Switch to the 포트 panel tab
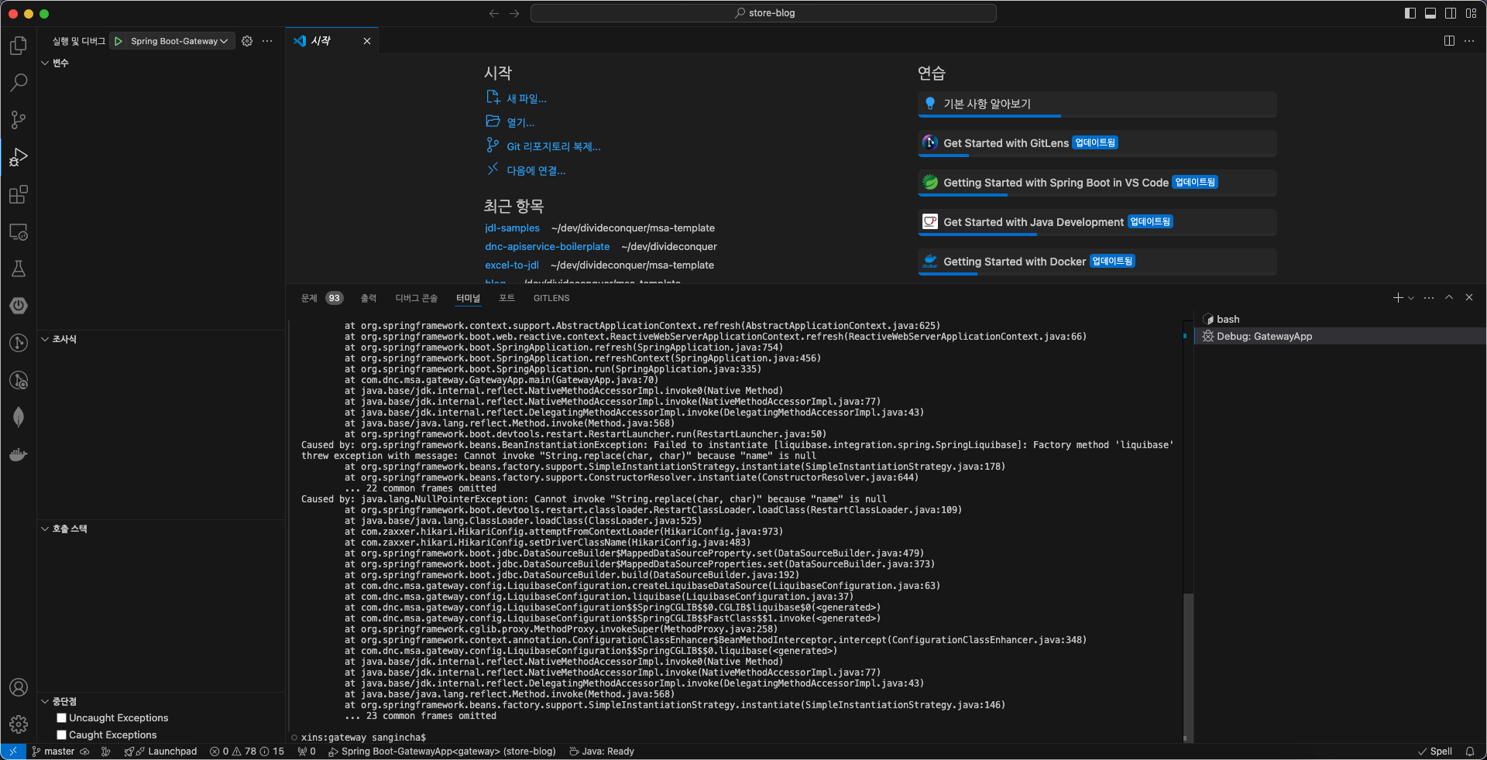The height and width of the screenshot is (760, 1487). pyautogui.click(x=507, y=298)
